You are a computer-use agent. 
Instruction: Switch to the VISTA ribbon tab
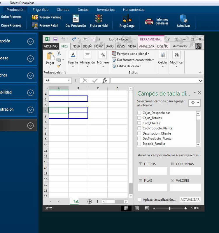coord(132,46)
